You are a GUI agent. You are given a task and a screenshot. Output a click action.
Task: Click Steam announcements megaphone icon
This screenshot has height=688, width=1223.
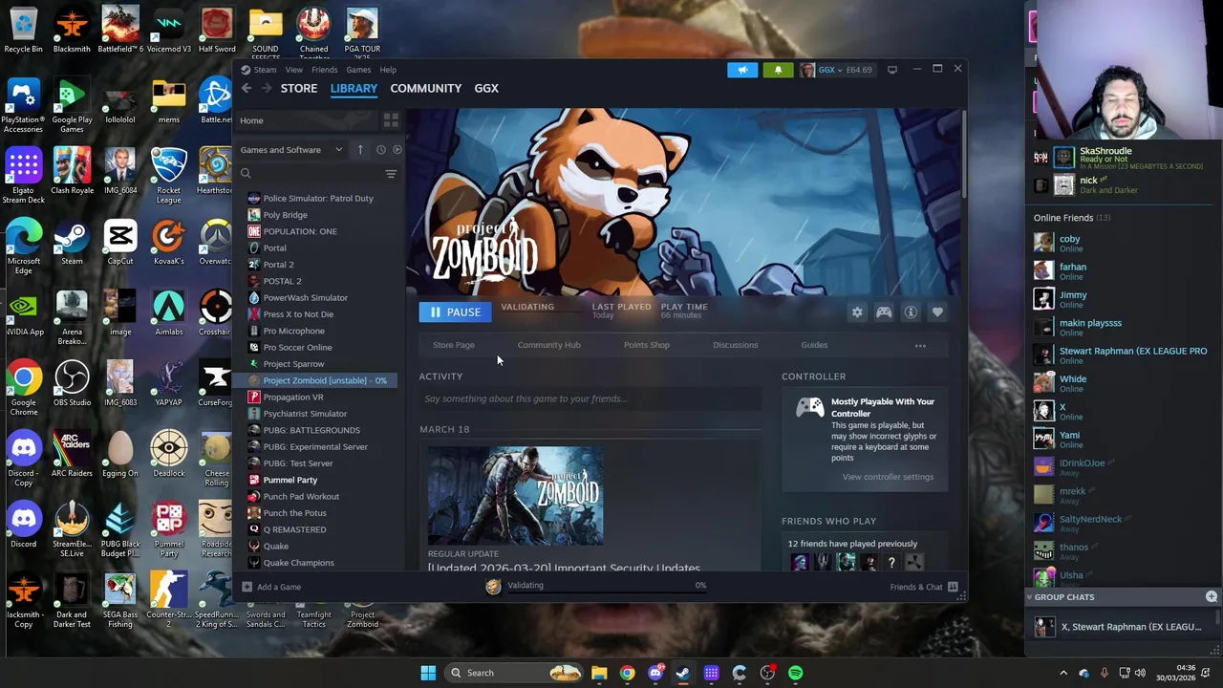[742, 70]
